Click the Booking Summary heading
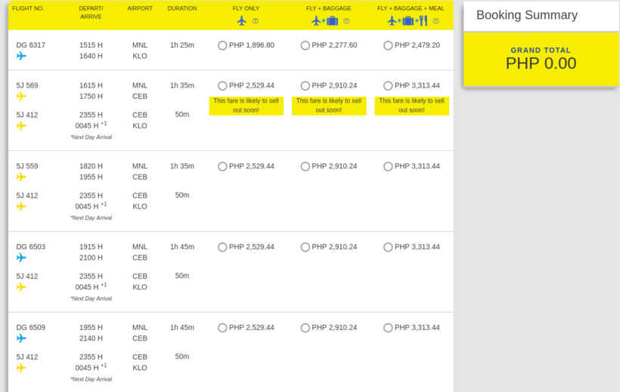 527,15
